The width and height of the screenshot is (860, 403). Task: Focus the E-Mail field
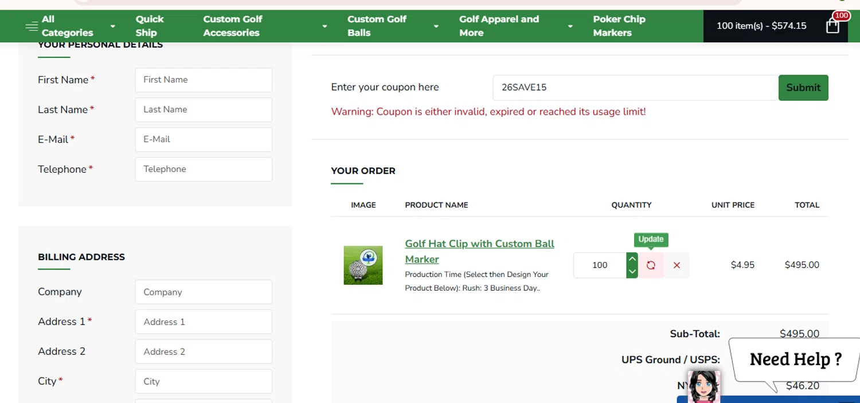(x=204, y=139)
